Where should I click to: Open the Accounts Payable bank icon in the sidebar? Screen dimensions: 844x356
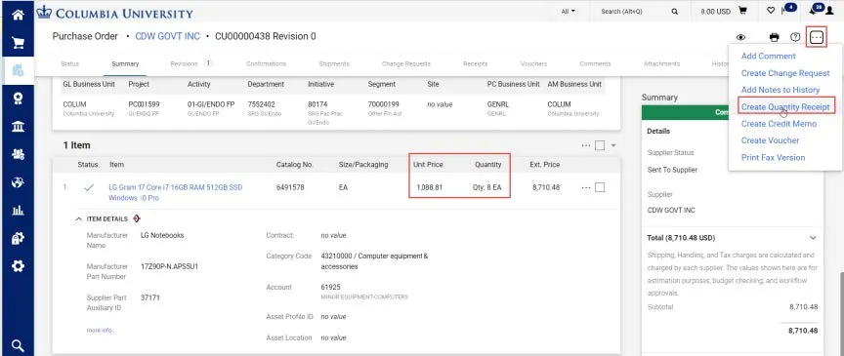click(x=18, y=127)
